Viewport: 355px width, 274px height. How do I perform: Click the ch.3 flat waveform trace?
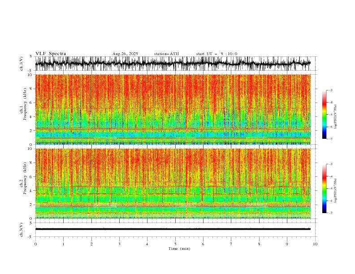pos(173,229)
